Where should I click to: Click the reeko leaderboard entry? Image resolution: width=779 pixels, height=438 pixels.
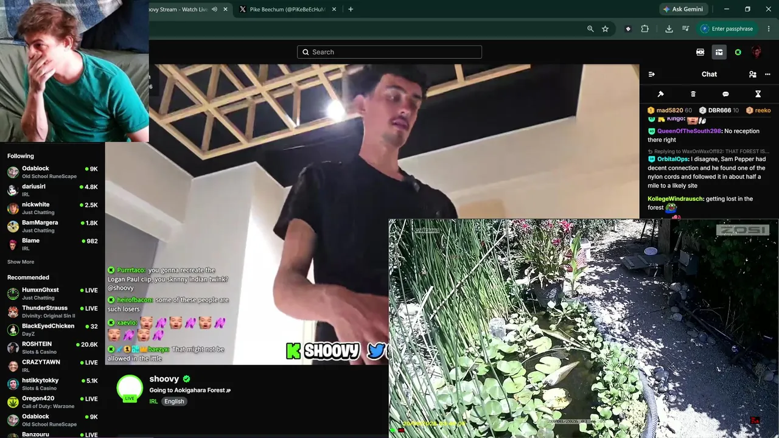(x=758, y=110)
